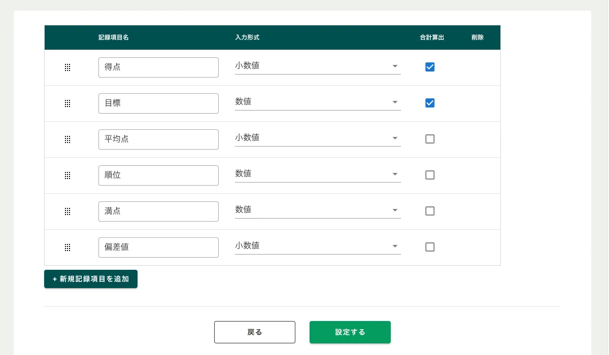Click drag handle icon for 得点 row
The image size is (609, 355).
coord(67,67)
